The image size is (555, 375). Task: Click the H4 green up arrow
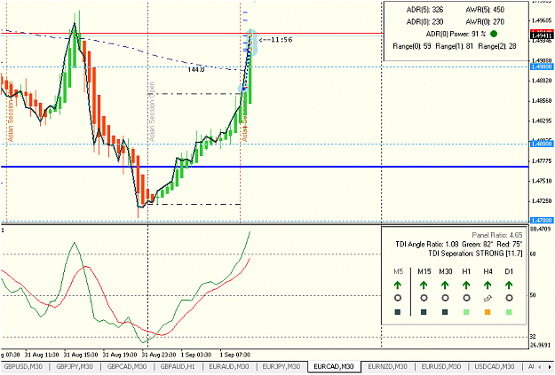[x=488, y=285]
